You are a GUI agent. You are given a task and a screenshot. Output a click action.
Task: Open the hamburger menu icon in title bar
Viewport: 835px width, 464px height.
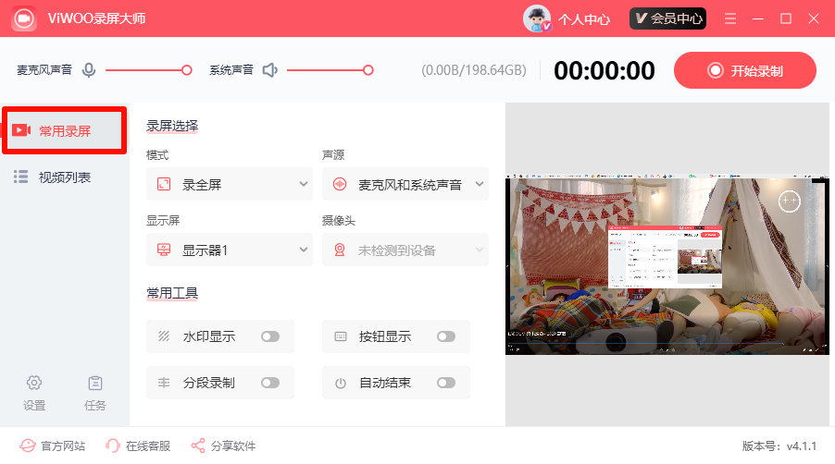[x=730, y=18]
